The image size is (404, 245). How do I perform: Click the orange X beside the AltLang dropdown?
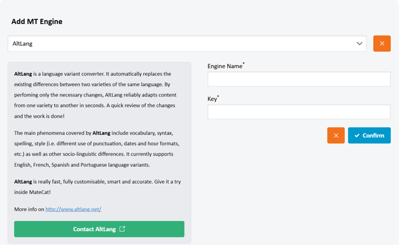tap(382, 43)
